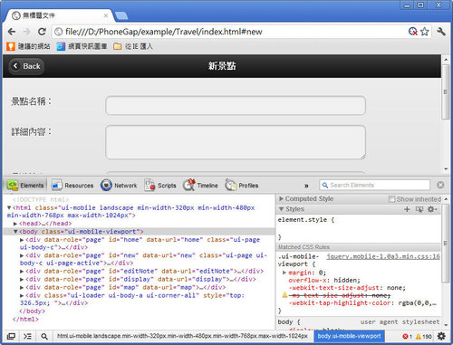Switch to the Network panel
This screenshot has width=453, height=345.
119,186
